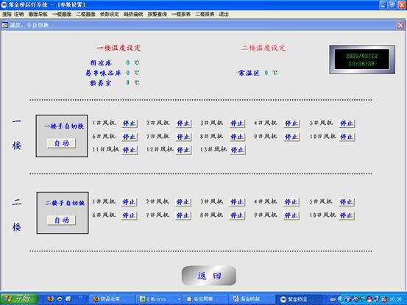The width and height of the screenshot is (407, 305).
Task: Click the 常温区 temperature value field
Action: [266, 73]
